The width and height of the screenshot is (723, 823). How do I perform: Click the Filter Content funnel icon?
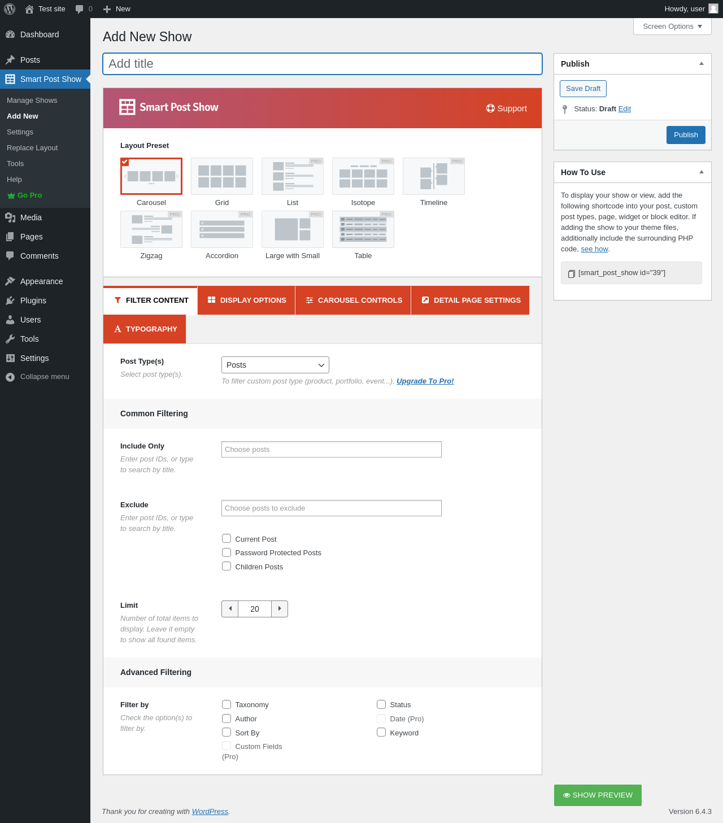pos(117,301)
